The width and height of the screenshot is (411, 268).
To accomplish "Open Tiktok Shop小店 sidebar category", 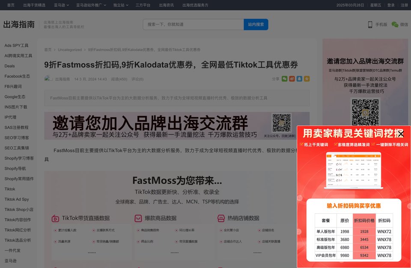I will (19, 209).
